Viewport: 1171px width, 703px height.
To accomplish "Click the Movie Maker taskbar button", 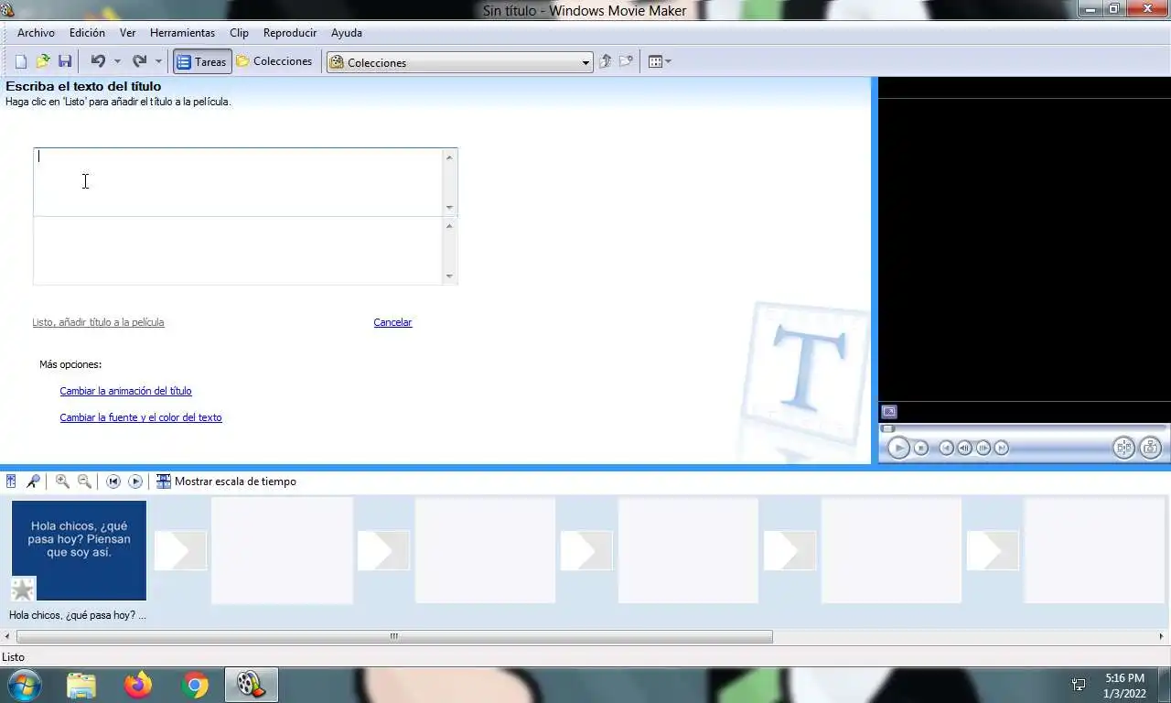I will (x=251, y=685).
